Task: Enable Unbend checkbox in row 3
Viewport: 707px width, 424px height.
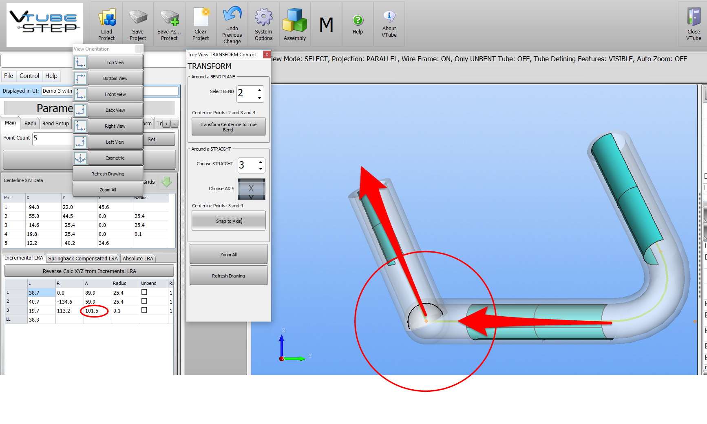Action: click(144, 310)
